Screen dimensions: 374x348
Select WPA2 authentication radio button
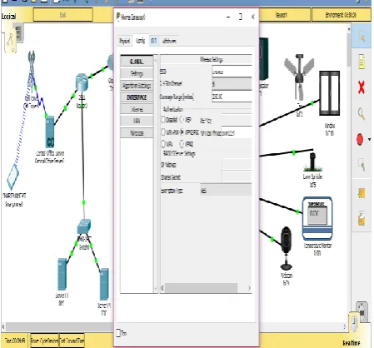click(x=182, y=144)
